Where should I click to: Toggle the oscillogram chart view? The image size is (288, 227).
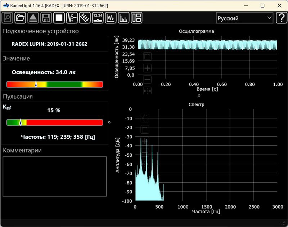[111, 18]
